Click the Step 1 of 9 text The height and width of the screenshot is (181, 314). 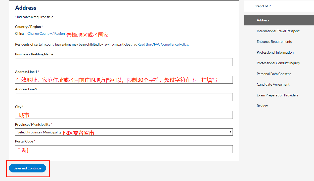[x=262, y=6]
